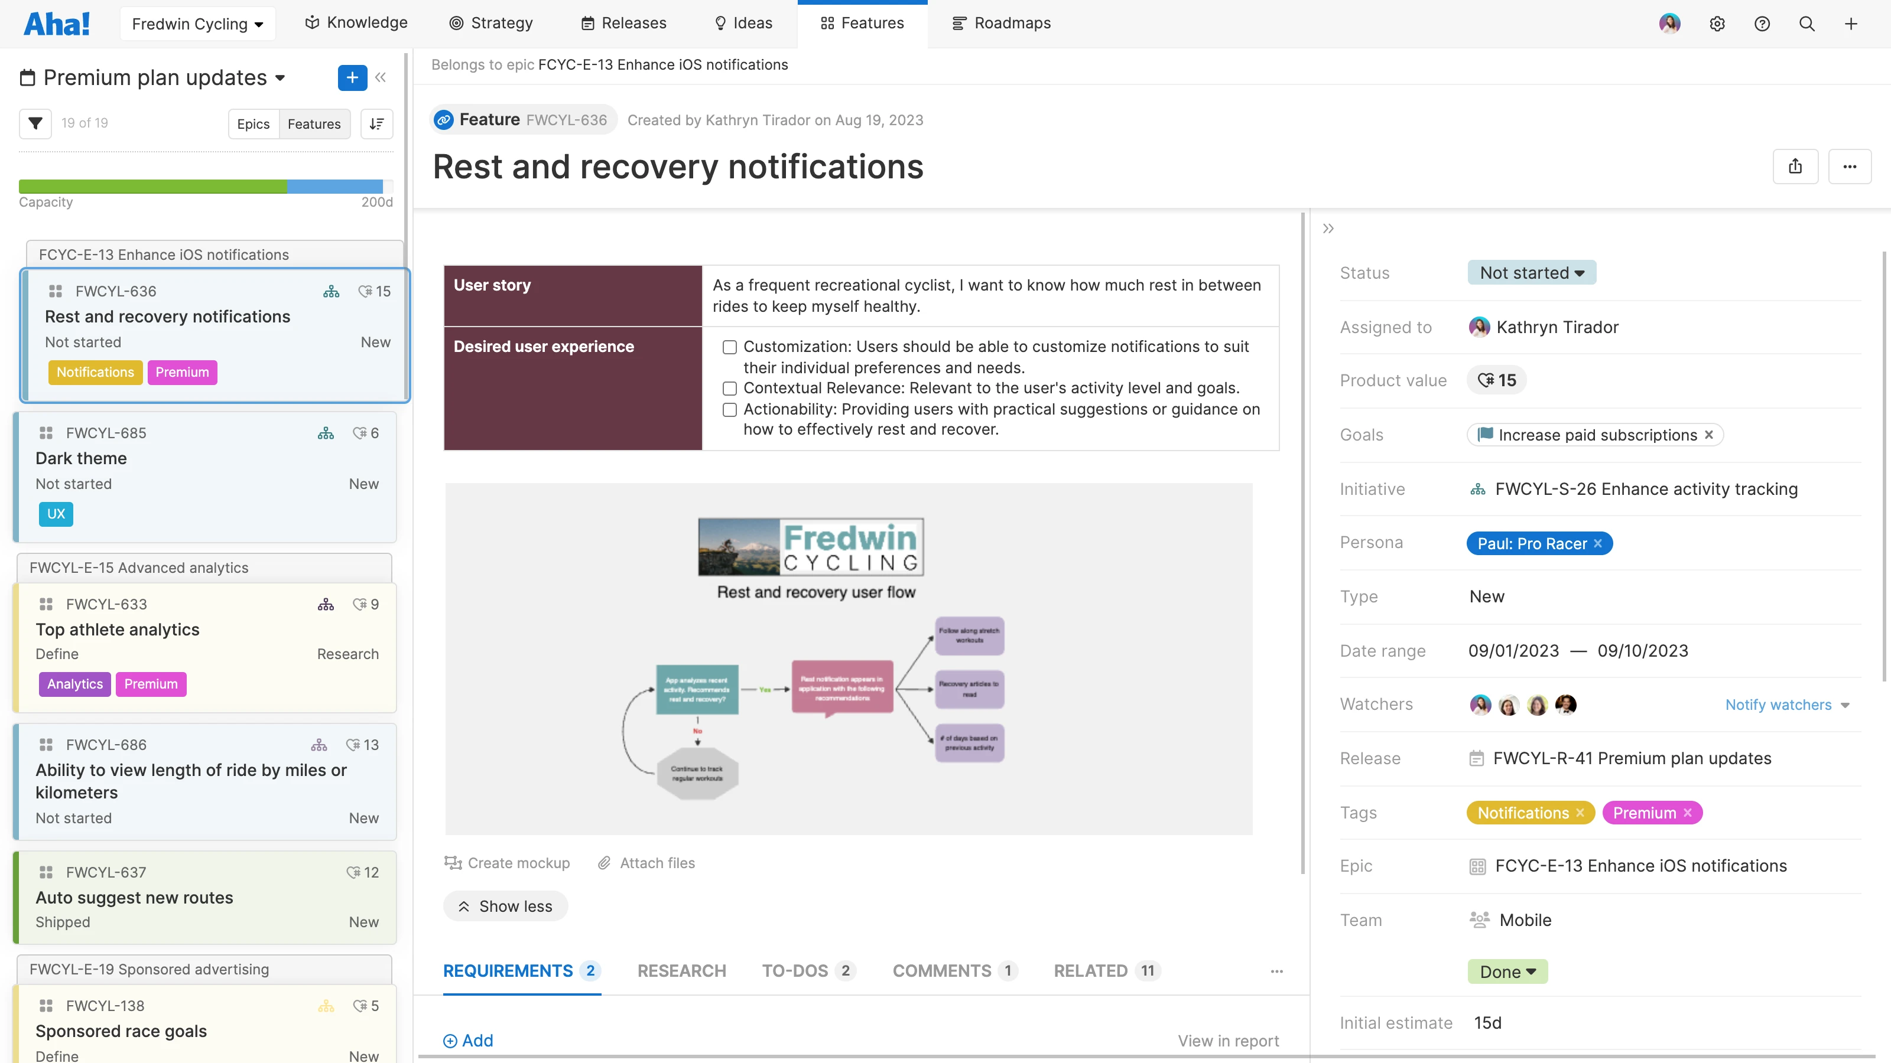Open the Comments tab on the feature
Image resolution: width=1891 pixels, height=1063 pixels.
(942, 970)
